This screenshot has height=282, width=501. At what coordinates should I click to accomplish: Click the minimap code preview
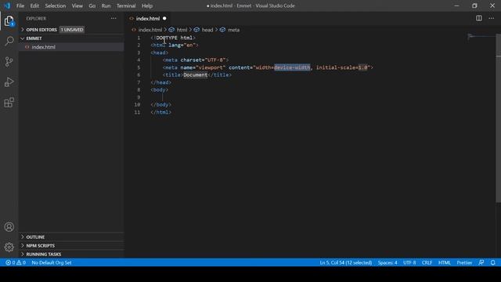(x=481, y=37)
